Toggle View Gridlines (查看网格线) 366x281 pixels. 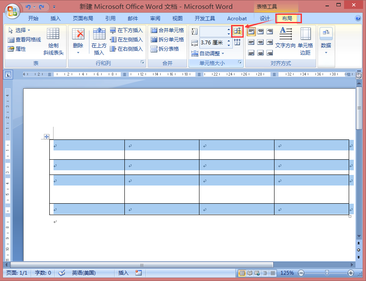coord(24,40)
